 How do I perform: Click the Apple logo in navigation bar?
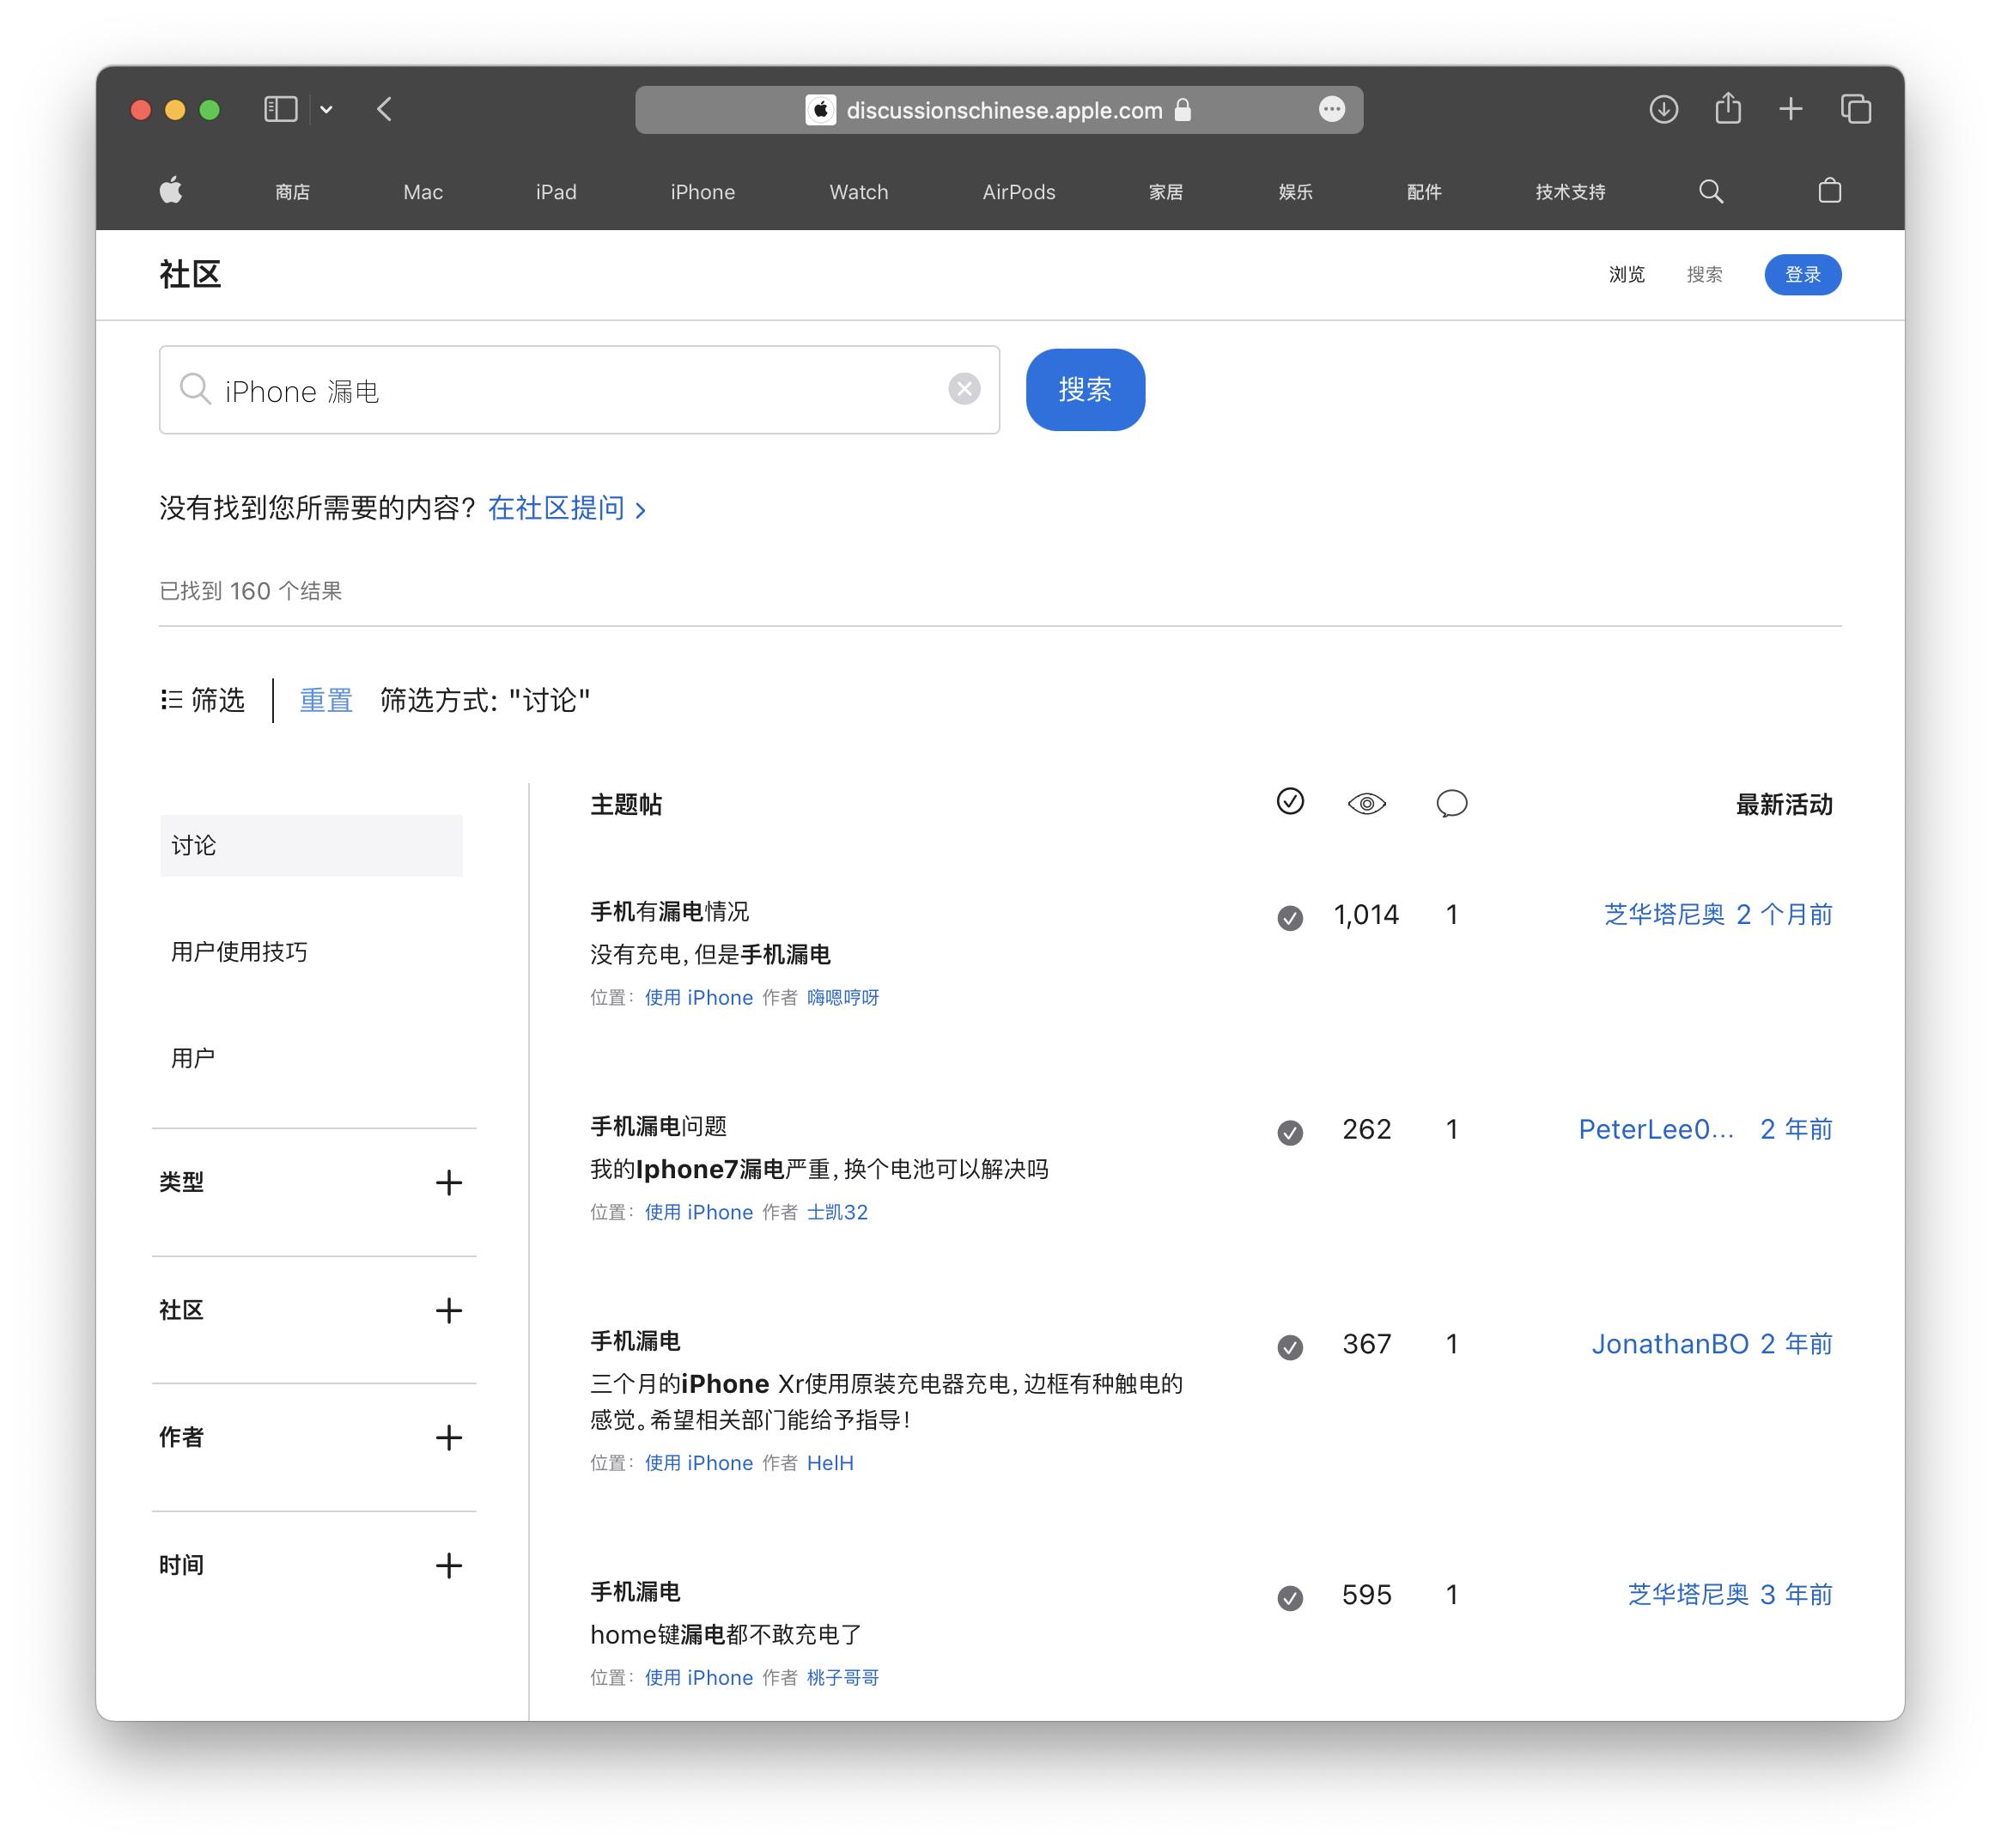(x=171, y=191)
